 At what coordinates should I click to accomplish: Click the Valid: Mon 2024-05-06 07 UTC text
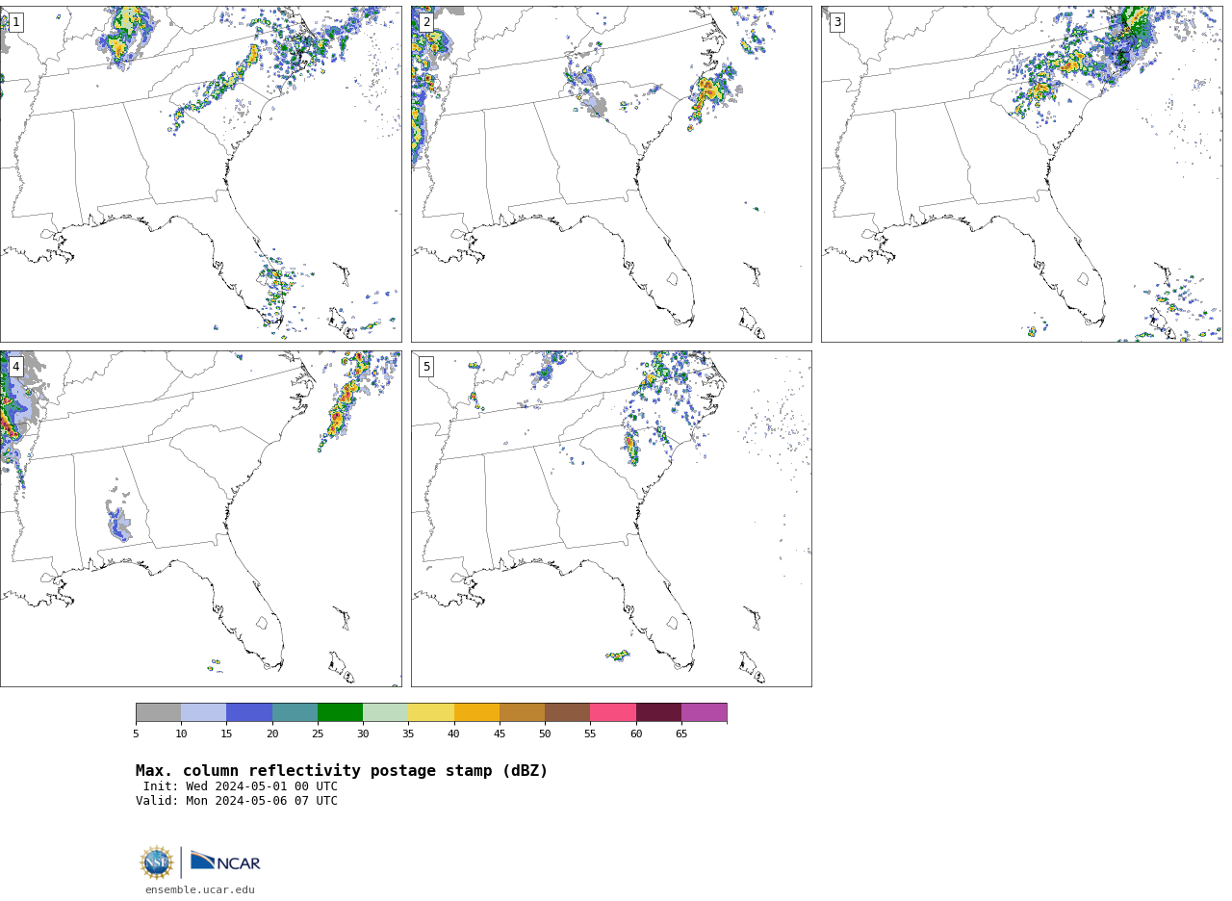[x=237, y=801]
